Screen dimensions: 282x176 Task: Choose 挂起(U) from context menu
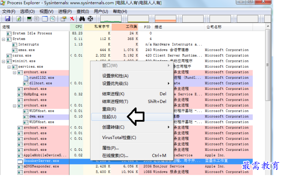tap(132, 117)
